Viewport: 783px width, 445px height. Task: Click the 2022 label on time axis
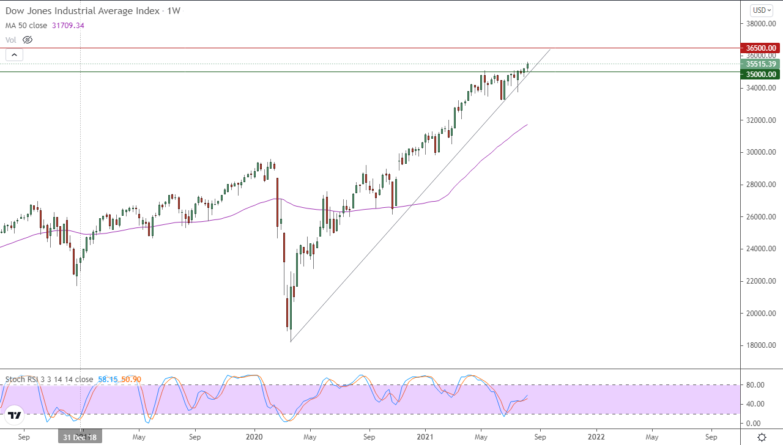pyautogui.click(x=597, y=437)
